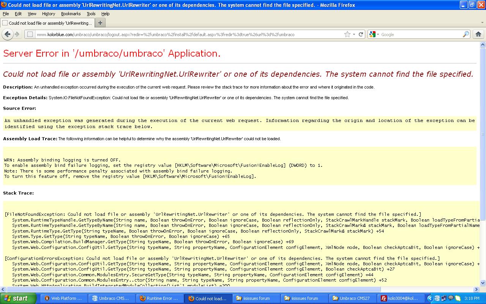Open the Bookmarks menu
The image size is (486, 304).
click(x=71, y=14)
